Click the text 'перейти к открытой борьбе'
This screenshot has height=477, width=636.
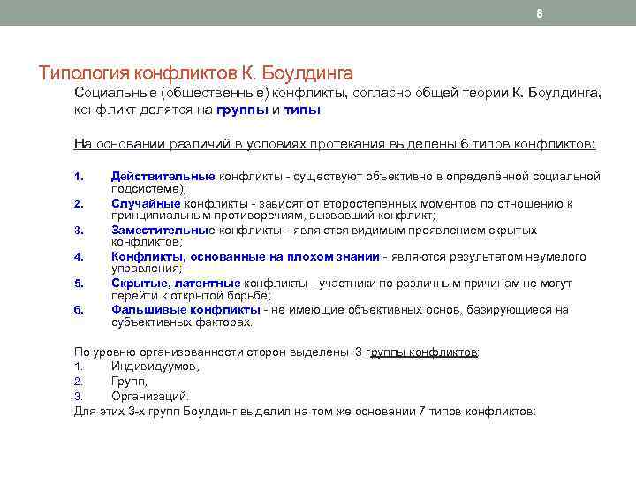(191, 296)
